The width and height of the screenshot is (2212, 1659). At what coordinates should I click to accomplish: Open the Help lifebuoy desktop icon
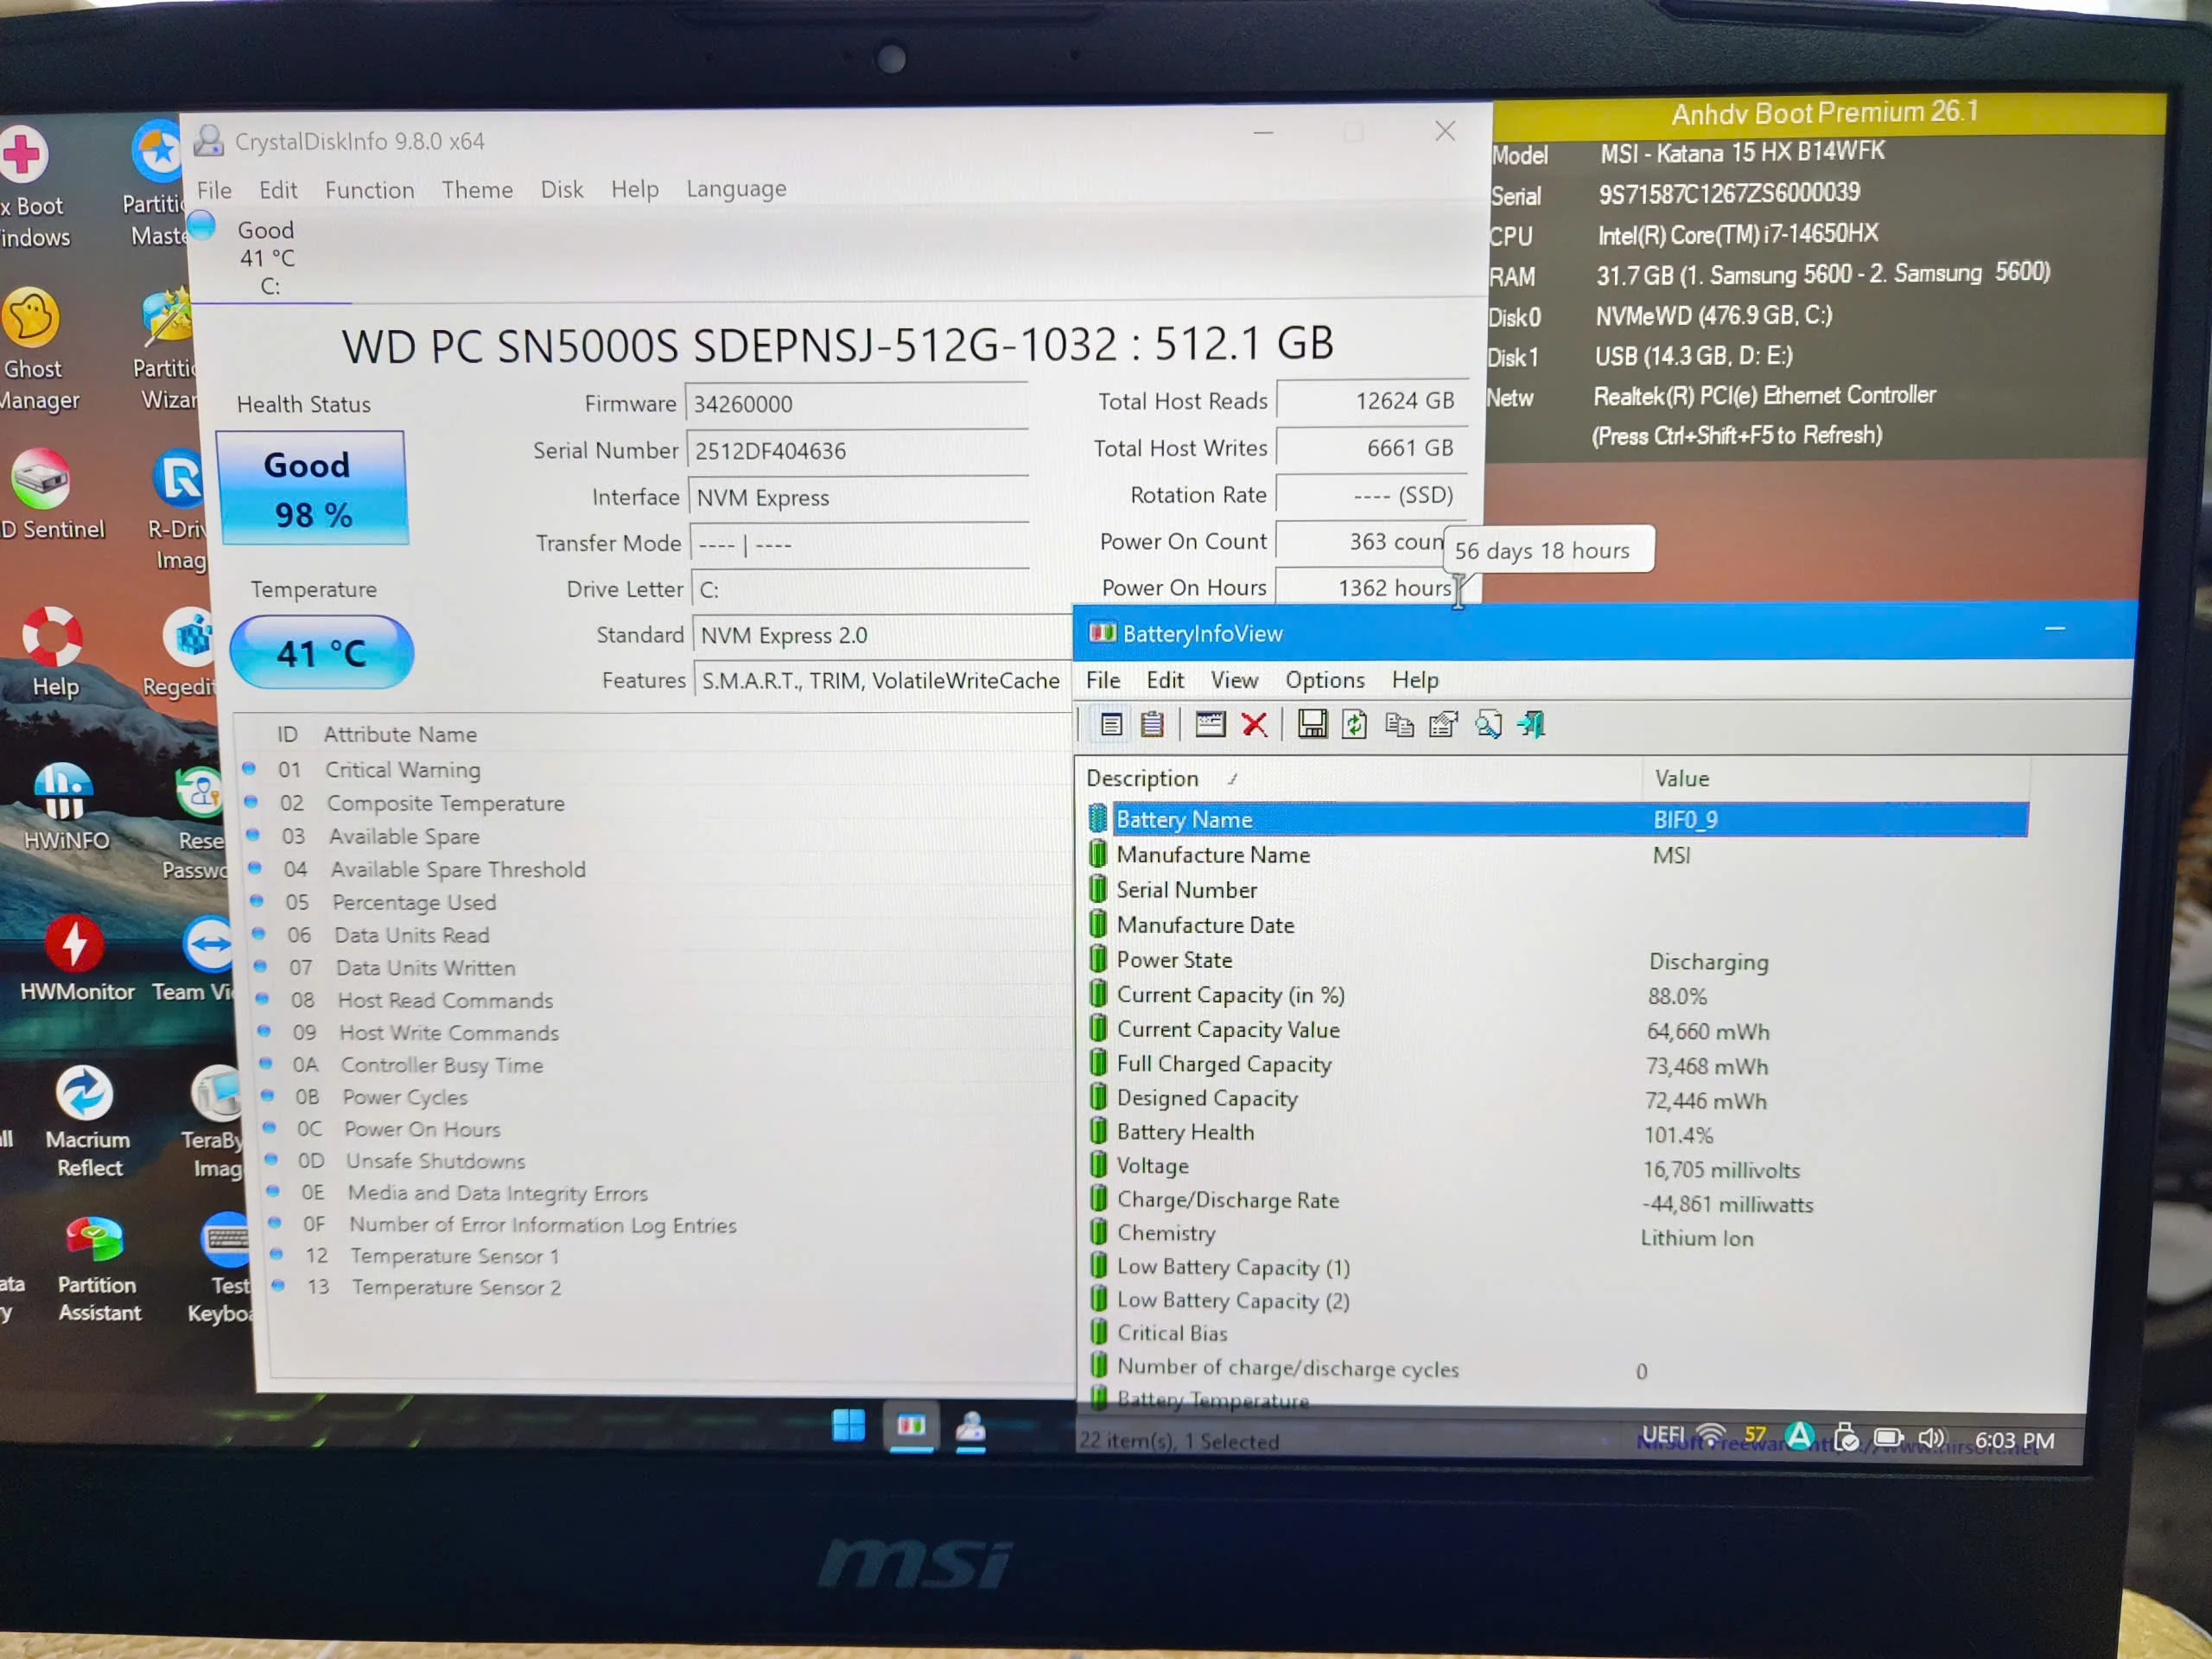tap(53, 651)
